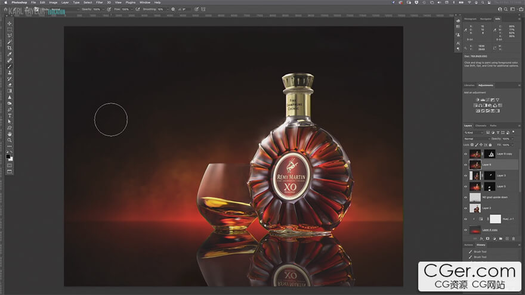Open the layer Fill dropdown arrow
Screen dimensions: 525x295
point(512,145)
